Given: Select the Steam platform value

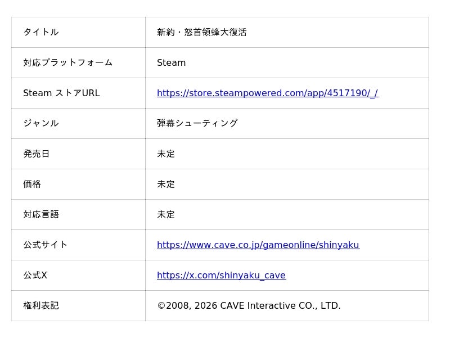Looking at the screenshot, I should point(171,63).
